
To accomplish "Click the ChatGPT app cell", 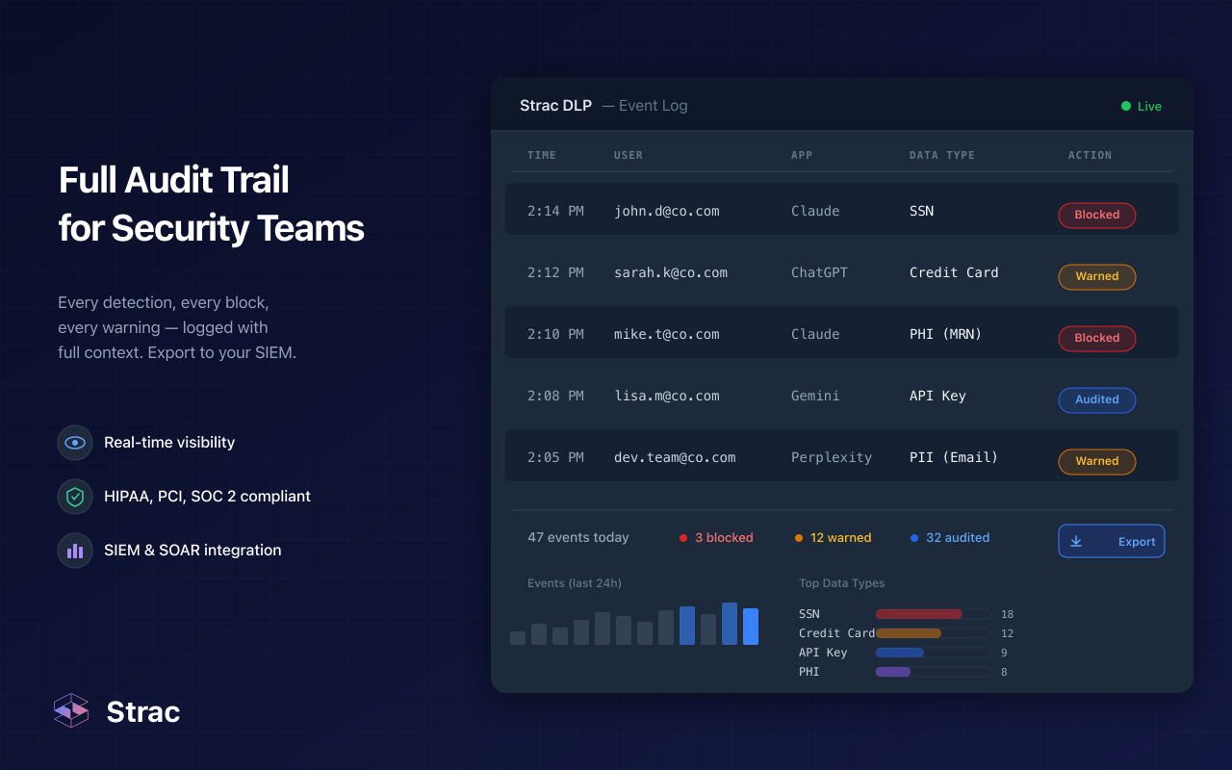I will click(819, 272).
